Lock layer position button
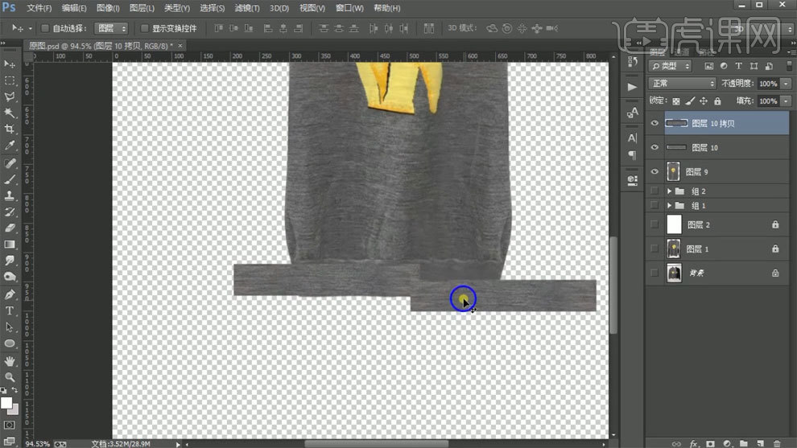797x448 pixels. click(x=704, y=101)
